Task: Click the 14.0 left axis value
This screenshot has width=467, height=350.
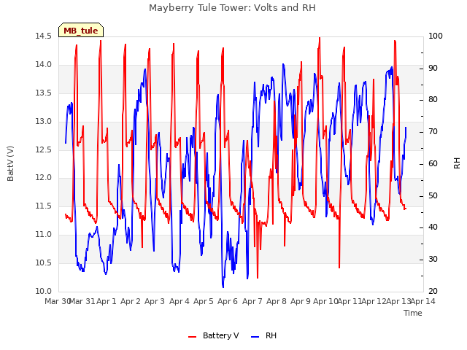Action: 44,65
